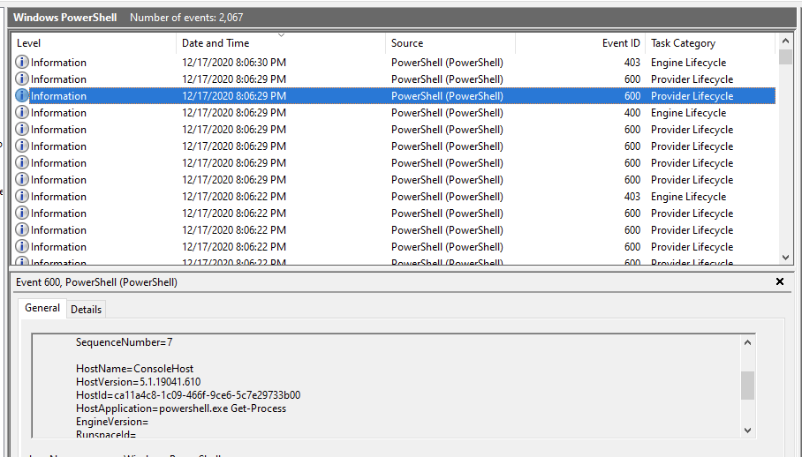The width and height of the screenshot is (802, 457).
Task: Click event details scroll up arrow
Action: pyautogui.click(x=747, y=342)
